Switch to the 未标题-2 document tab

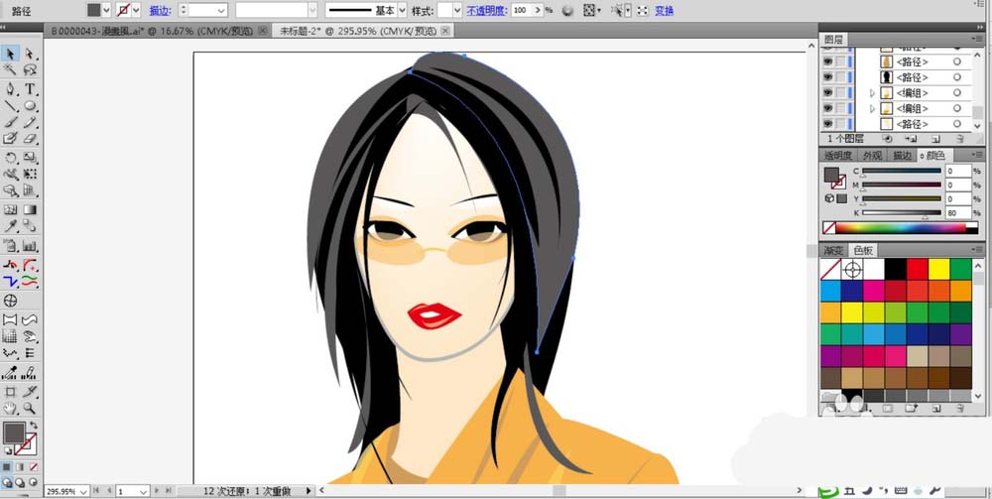point(358,31)
